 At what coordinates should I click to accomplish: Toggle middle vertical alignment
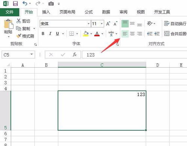[x=132, y=24]
